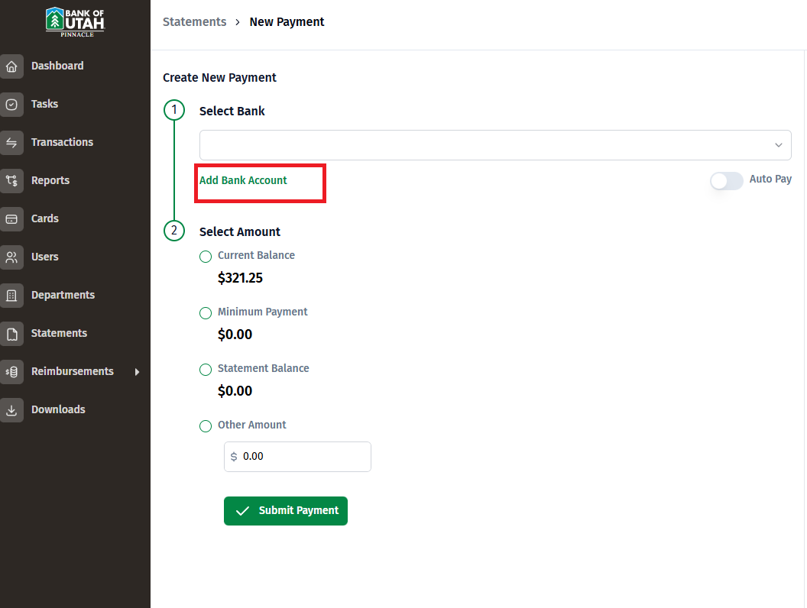The height and width of the screenshot is (608, 807).
Task: Choose the Minimum Payment radio button
Action: pos(206,312)
